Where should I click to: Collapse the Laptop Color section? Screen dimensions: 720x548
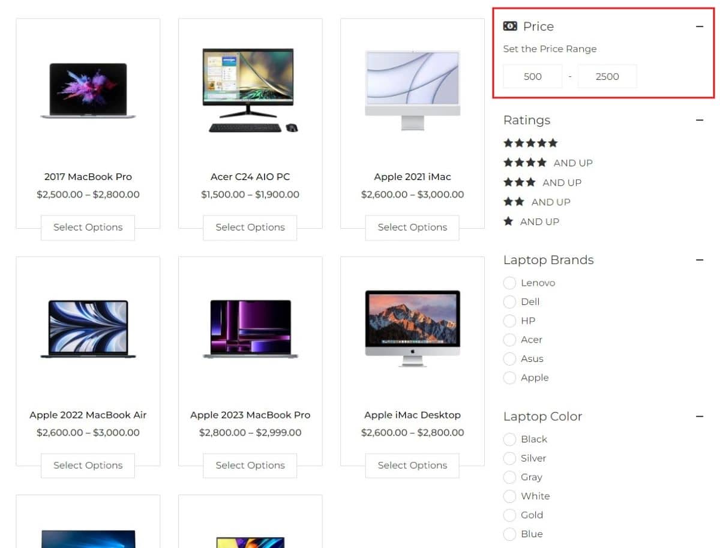coord(699,416)
